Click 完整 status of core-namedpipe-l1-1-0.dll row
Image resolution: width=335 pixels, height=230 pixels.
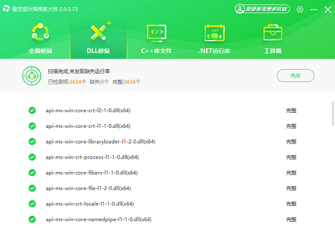[291, 219]
